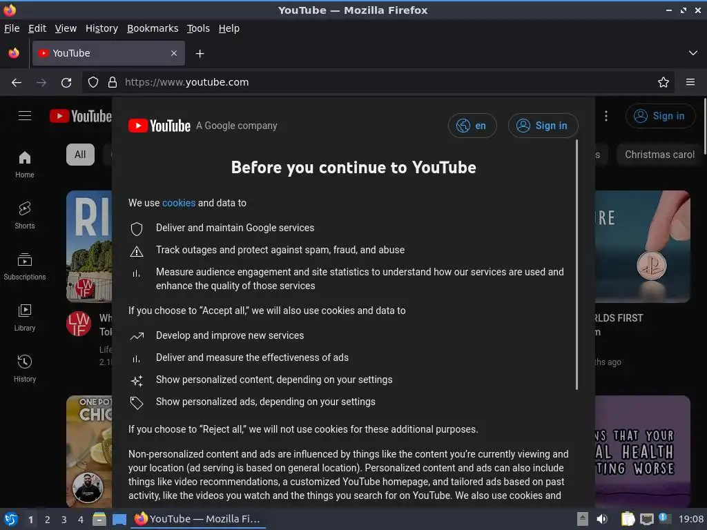Click the LWIF channel avatar
The height and width of the screenshot is (530, 707).
pyautogui.click(x=79, y=324)
